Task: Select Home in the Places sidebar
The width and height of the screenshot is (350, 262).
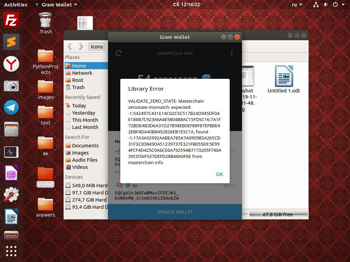Action: pyautogui.click(x=86, y=66)
